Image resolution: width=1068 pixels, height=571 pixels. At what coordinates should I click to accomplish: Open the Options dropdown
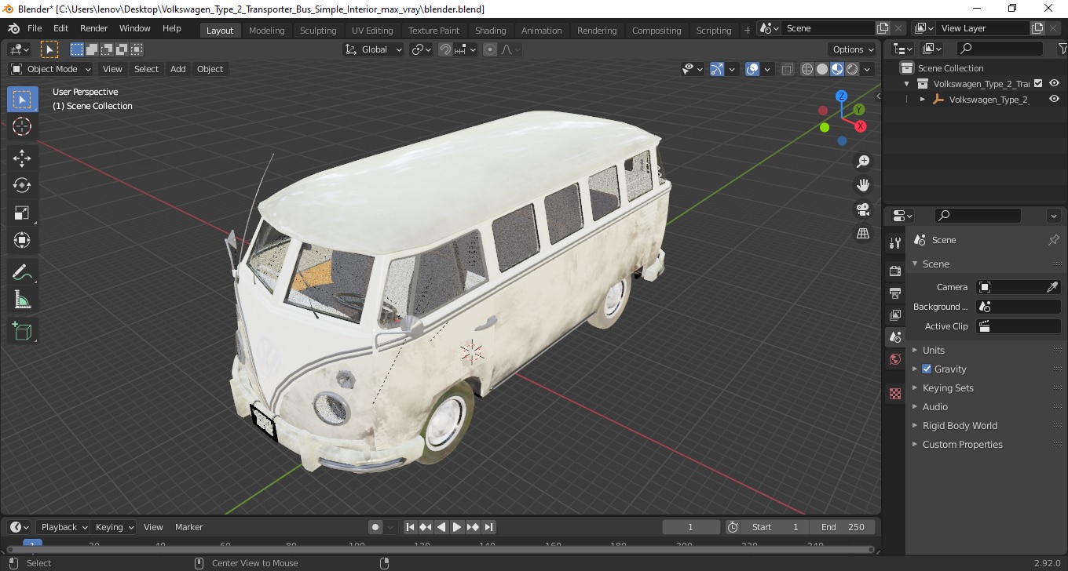(x=854, y=49)
